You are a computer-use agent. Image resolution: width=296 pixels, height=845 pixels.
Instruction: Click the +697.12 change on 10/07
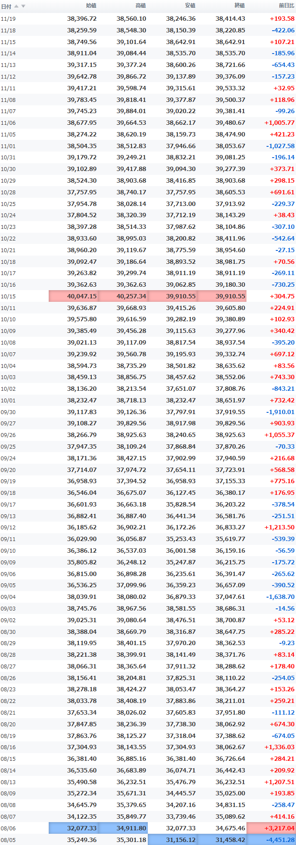(282, 354)
